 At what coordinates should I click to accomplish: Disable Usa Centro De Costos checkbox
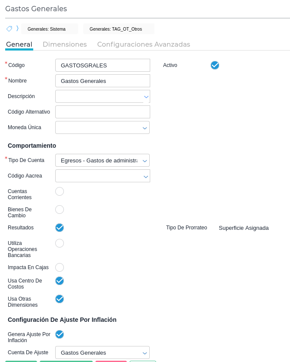point(60,281)
